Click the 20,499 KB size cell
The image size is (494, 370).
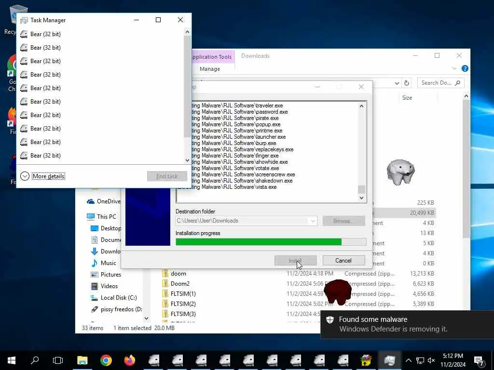point(422,212)
